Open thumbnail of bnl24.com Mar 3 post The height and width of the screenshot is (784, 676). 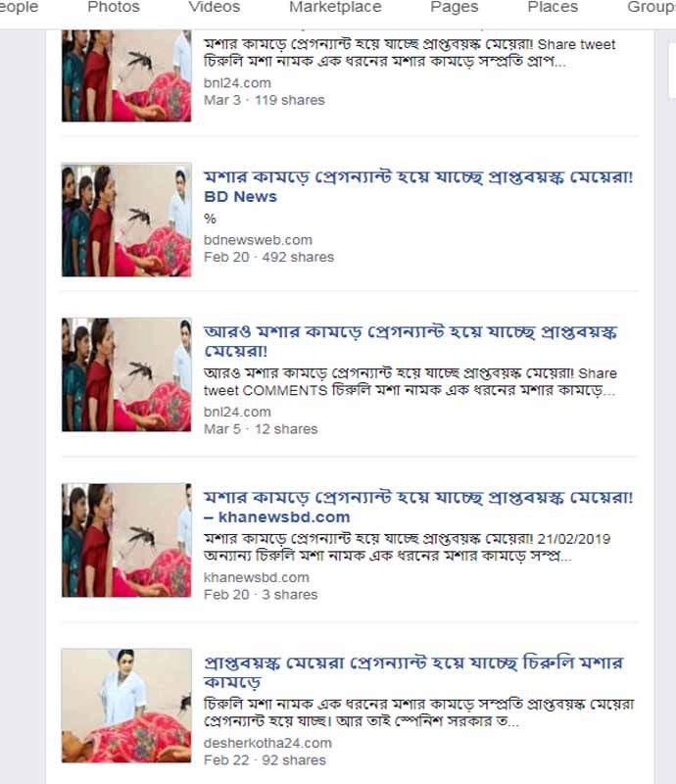click(x=126, y=75)
